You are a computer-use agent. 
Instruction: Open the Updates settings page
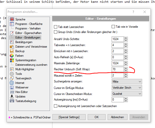pyautogui.click(x=20, y=97)
